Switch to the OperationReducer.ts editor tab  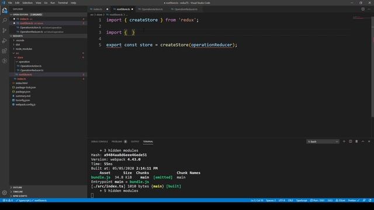tap(186, 9)
